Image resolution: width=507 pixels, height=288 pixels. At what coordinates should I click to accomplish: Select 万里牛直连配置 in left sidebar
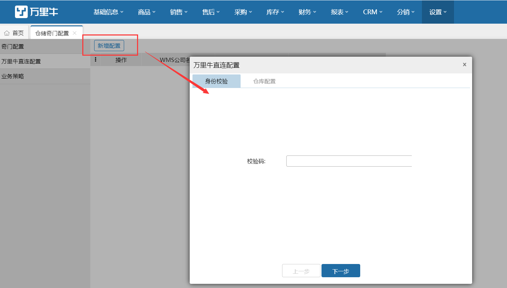point(45,61)
